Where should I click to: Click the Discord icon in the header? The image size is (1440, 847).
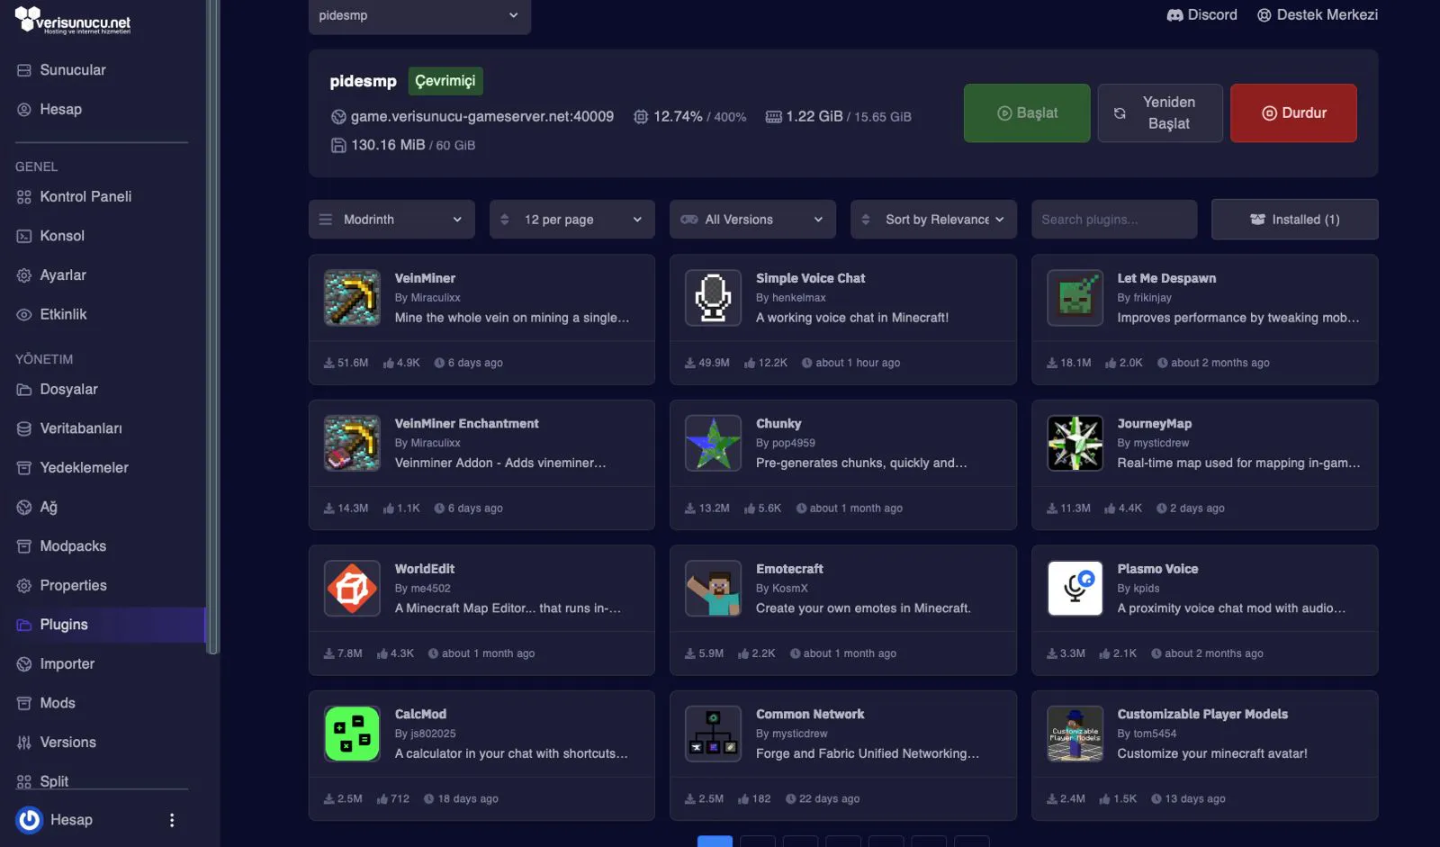pyautogui.click(x=1174, y=15)
